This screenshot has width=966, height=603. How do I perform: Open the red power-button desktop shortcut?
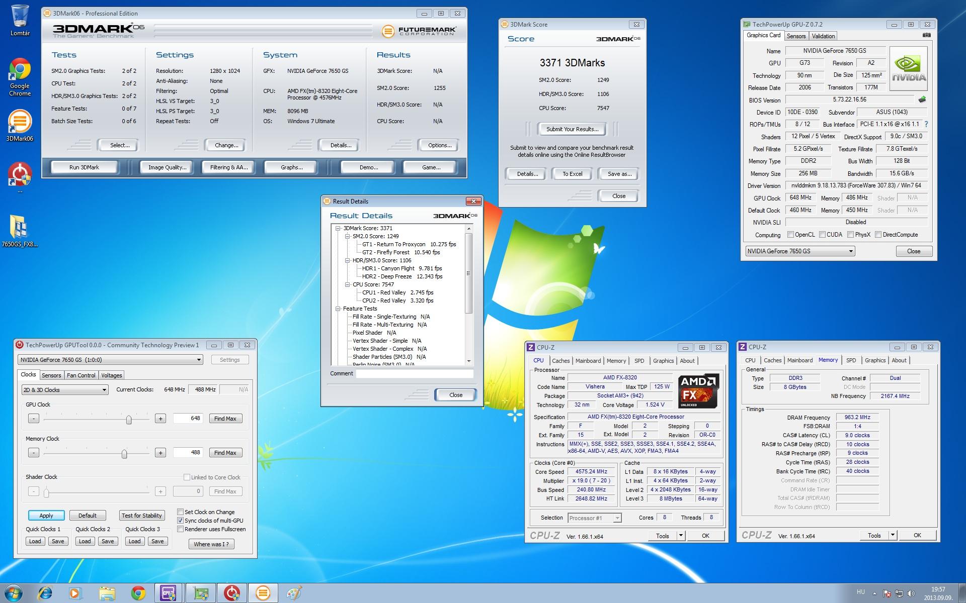click(x=20, y=177)
